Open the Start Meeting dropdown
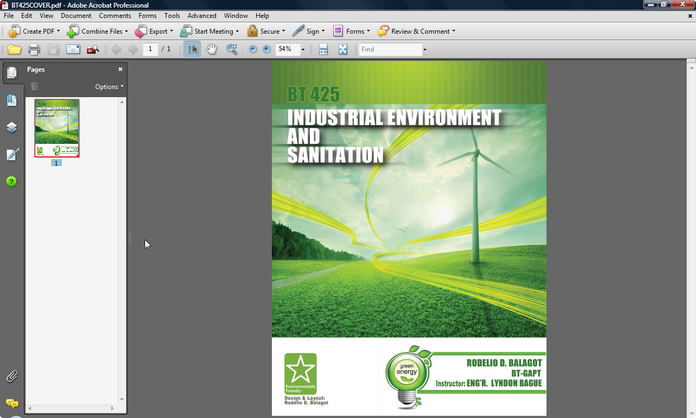696x418 pixels. click(x=209, y=31)
